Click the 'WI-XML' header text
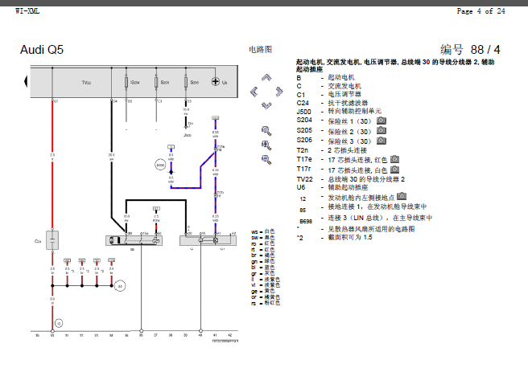The height and width of the screenshot is (368, 528). (27, 11)
